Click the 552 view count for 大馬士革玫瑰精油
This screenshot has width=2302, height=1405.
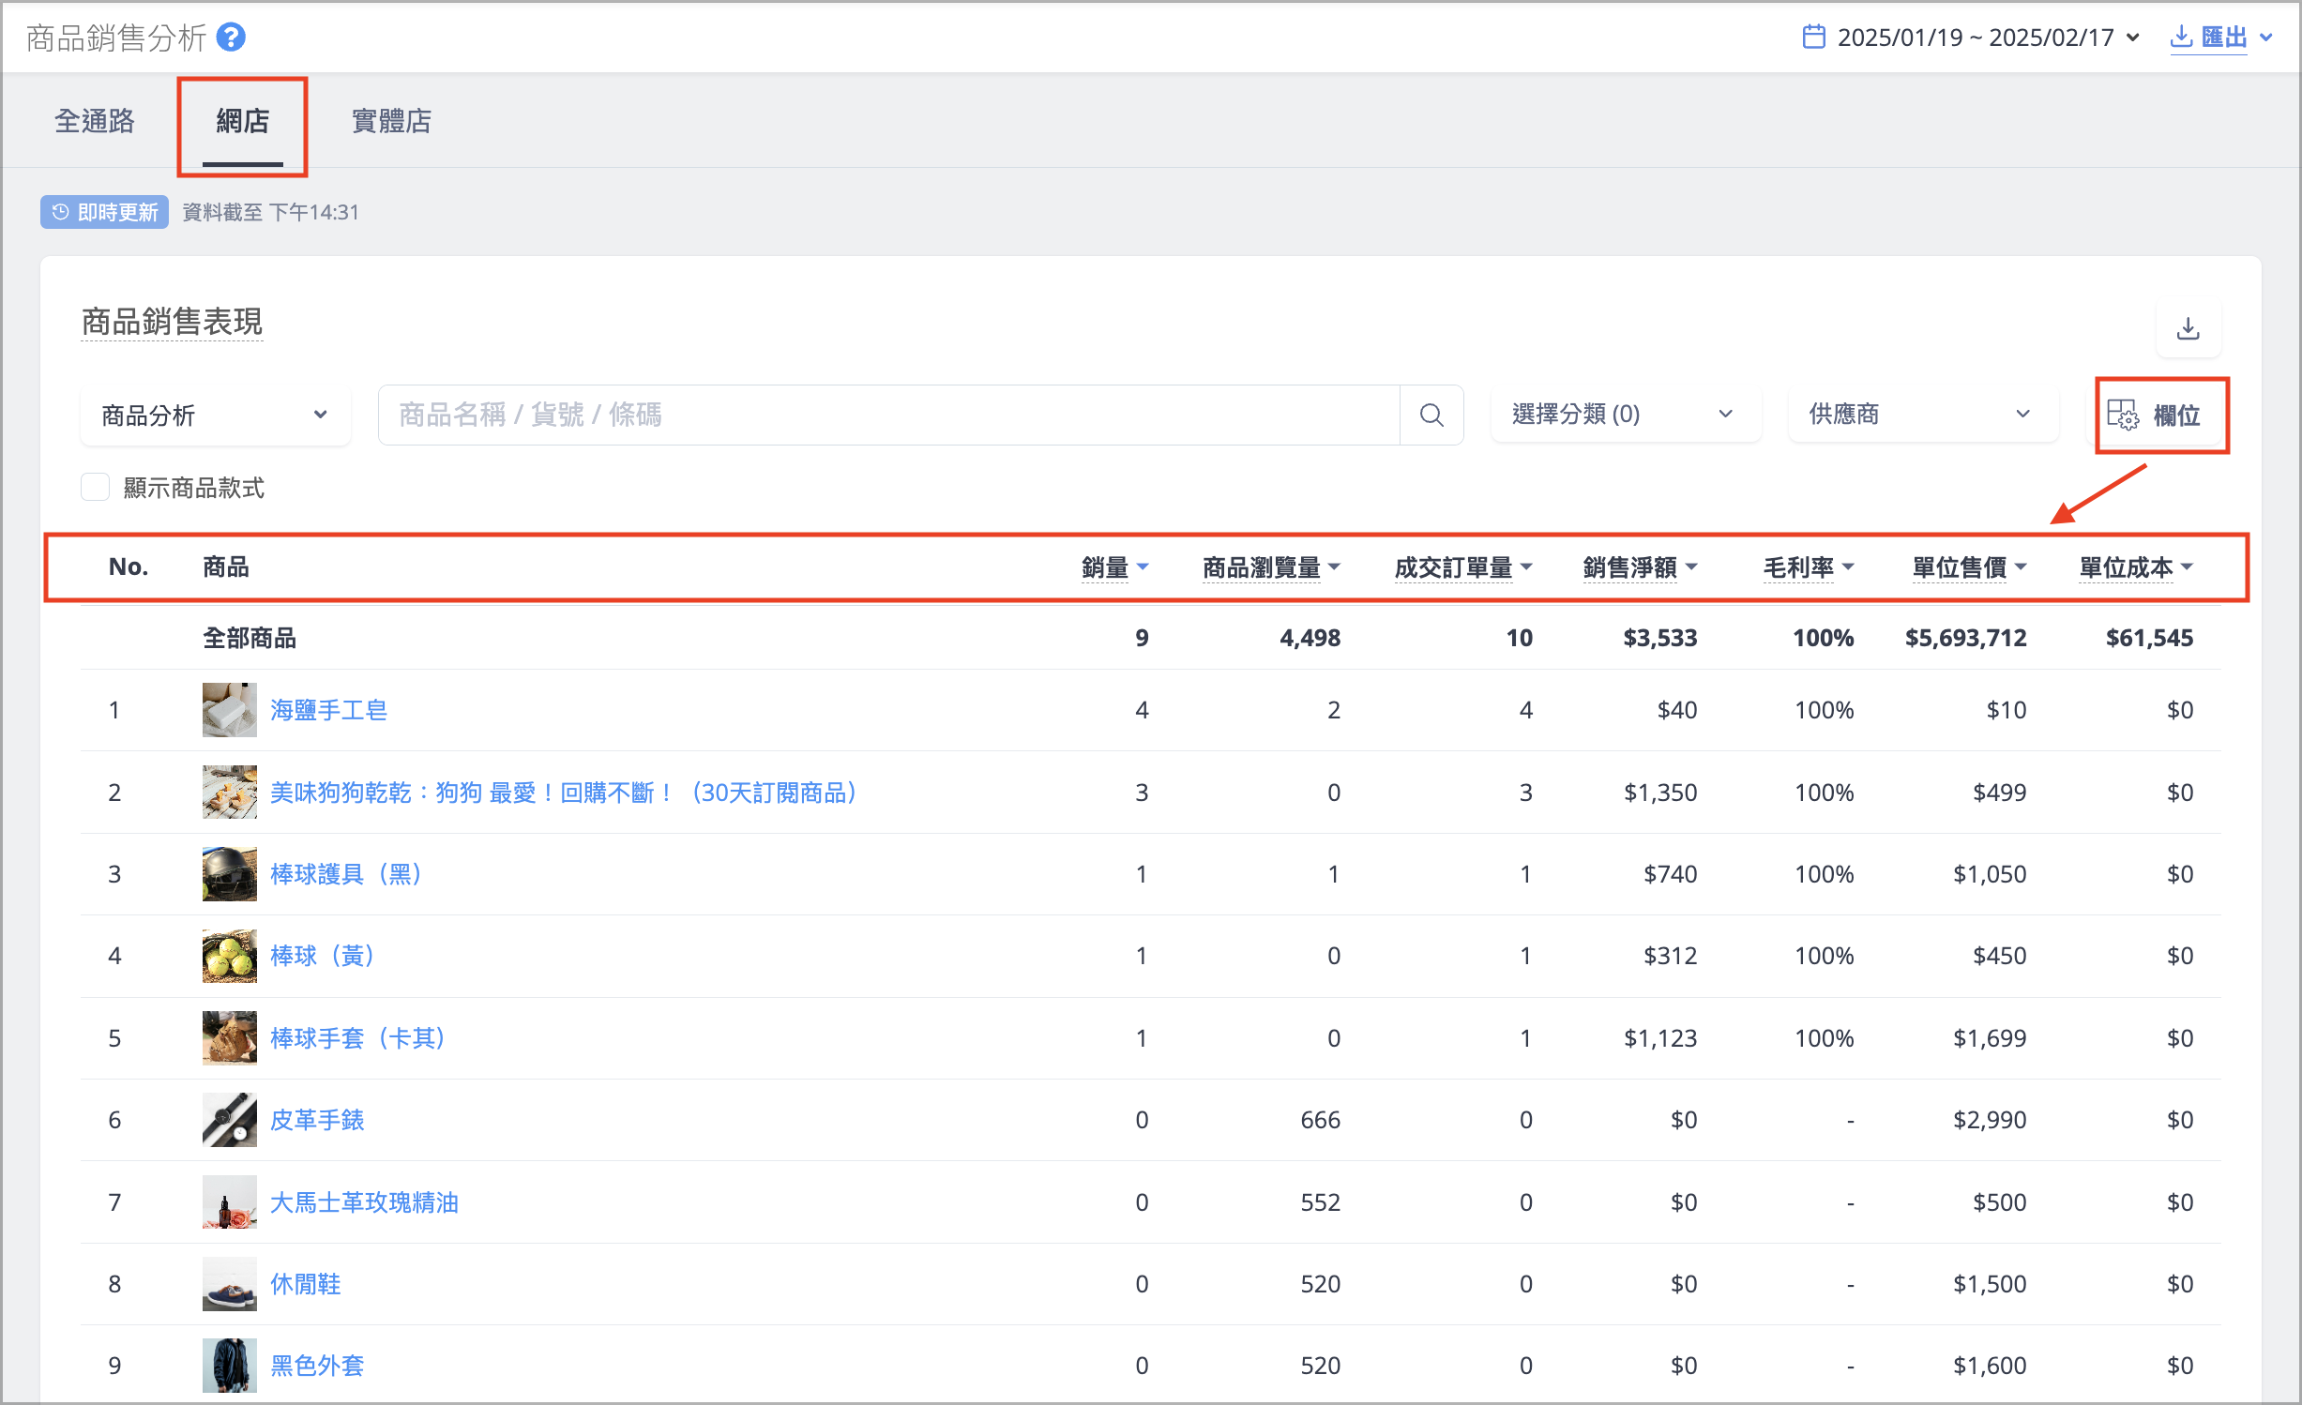pos(1321,1202)
